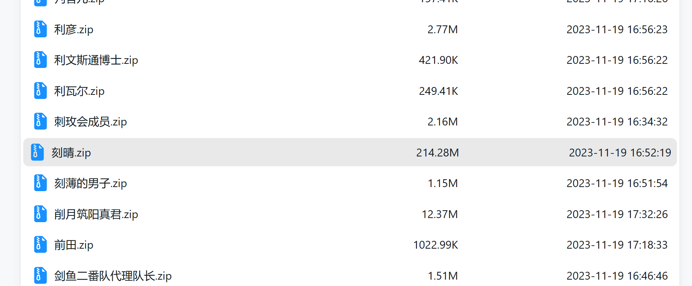
Task: Click the 214.28M size value
Action: tap(437, 153)
